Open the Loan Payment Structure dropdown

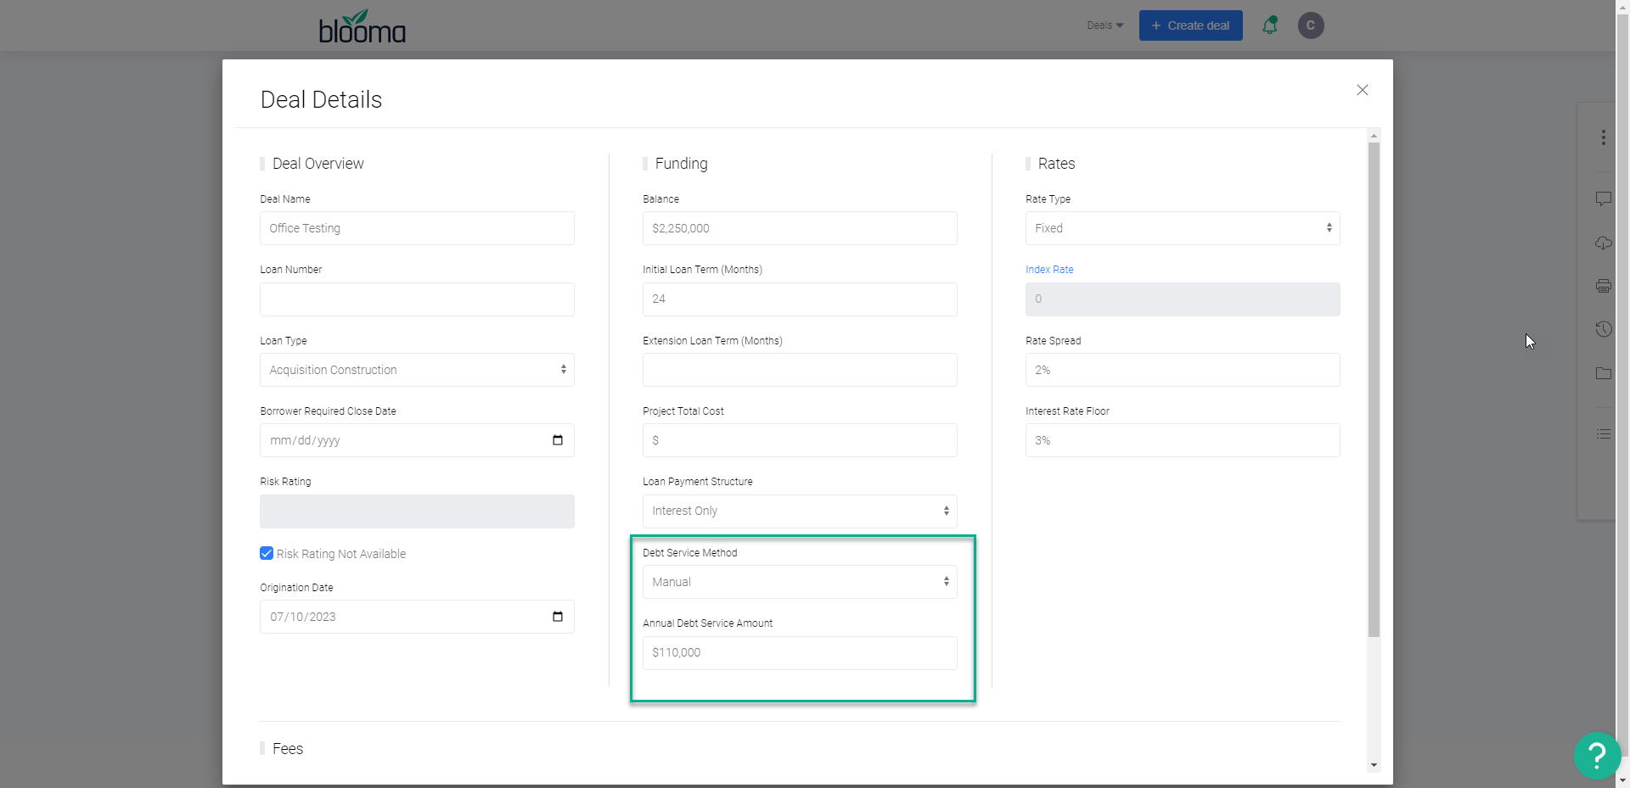[800, 511]
